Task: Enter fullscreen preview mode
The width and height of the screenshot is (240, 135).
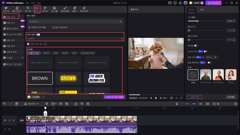Action: 181,98
